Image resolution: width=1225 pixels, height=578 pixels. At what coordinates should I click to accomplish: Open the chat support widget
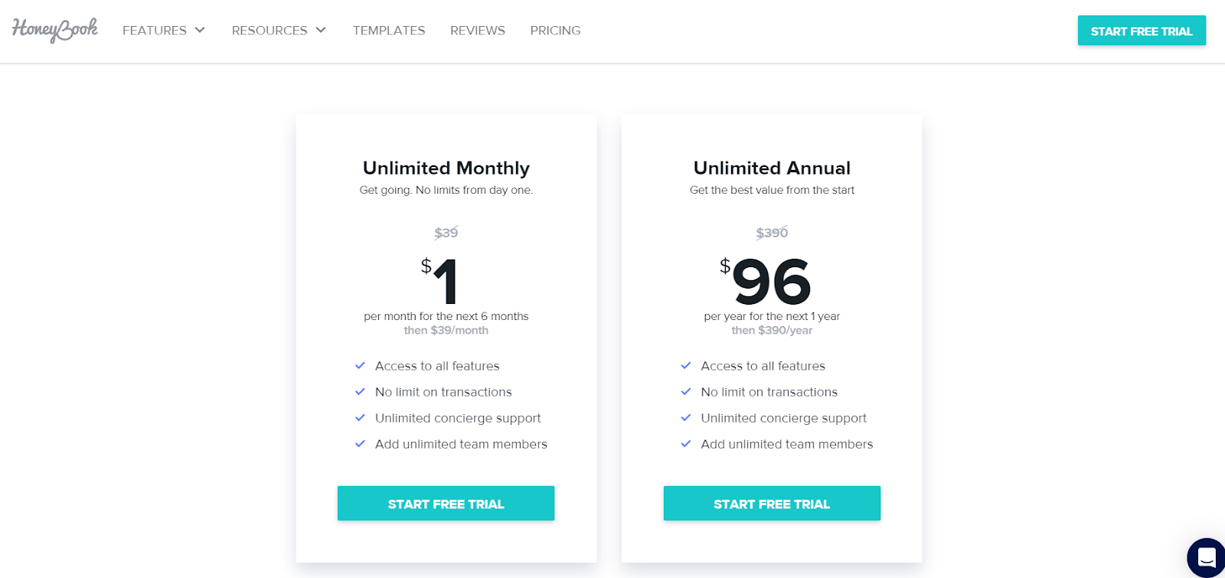pos(1207,557)
